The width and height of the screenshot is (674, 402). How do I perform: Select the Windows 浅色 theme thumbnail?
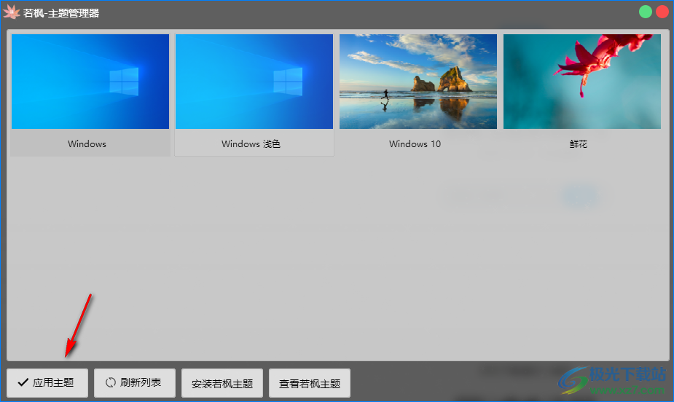tap(254, 82)
